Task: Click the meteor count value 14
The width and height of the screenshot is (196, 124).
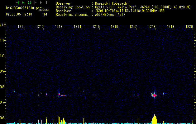Action: click(45, 14)
